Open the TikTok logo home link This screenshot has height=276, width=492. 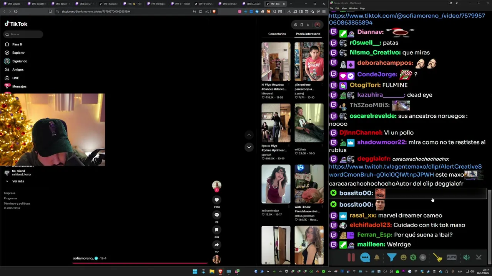point(16,24)
